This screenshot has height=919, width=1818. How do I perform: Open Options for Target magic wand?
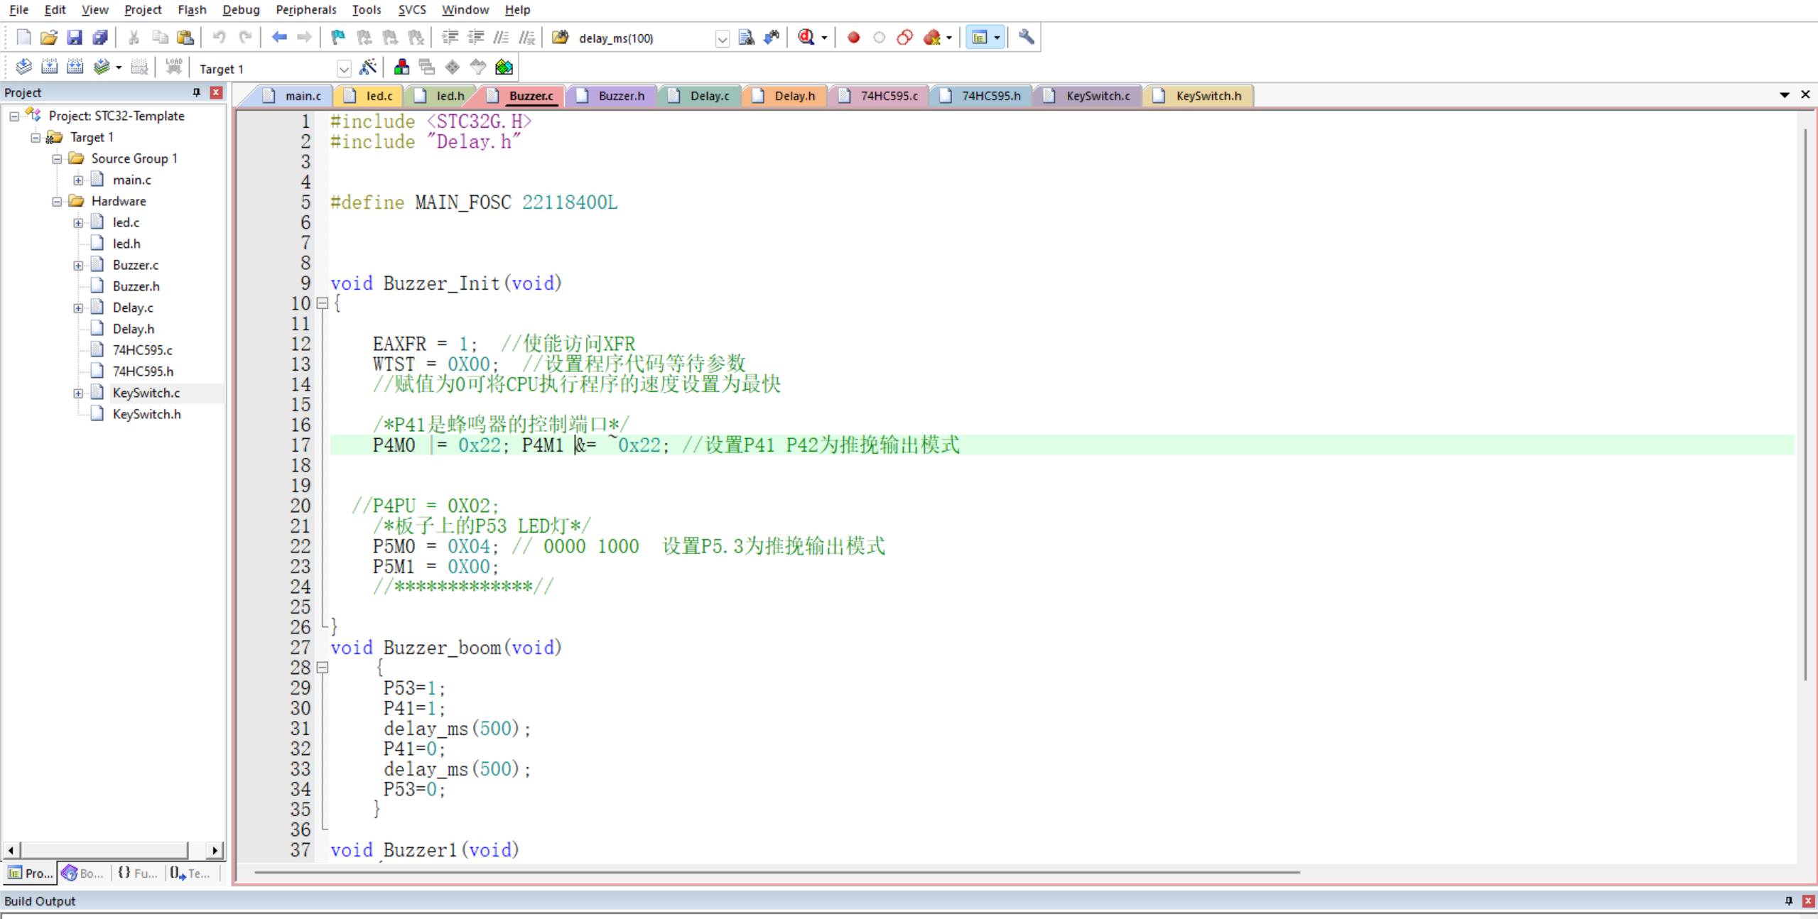pyautogui.click(x=368, y=67)
